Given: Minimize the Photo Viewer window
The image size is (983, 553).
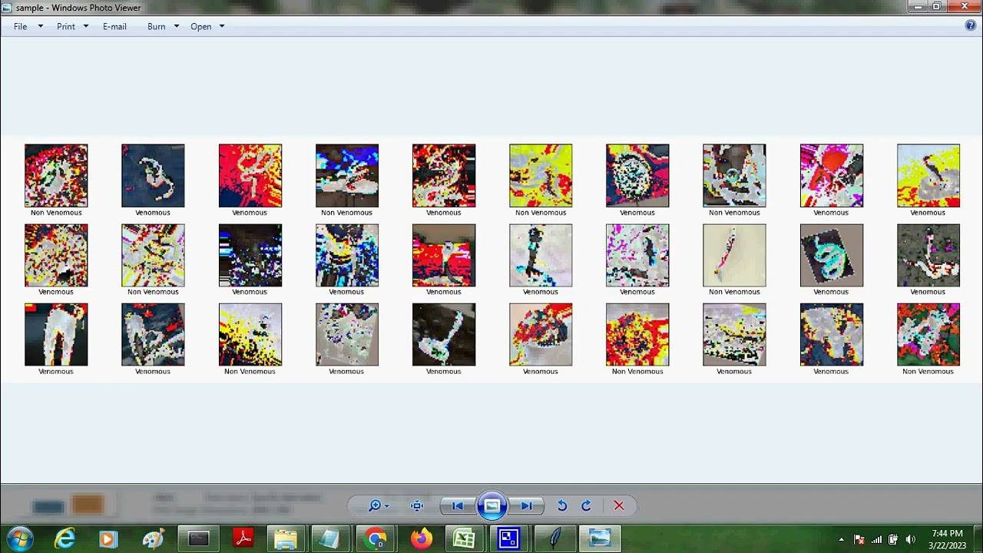Looking at the screenshot, I should [918, 7].
